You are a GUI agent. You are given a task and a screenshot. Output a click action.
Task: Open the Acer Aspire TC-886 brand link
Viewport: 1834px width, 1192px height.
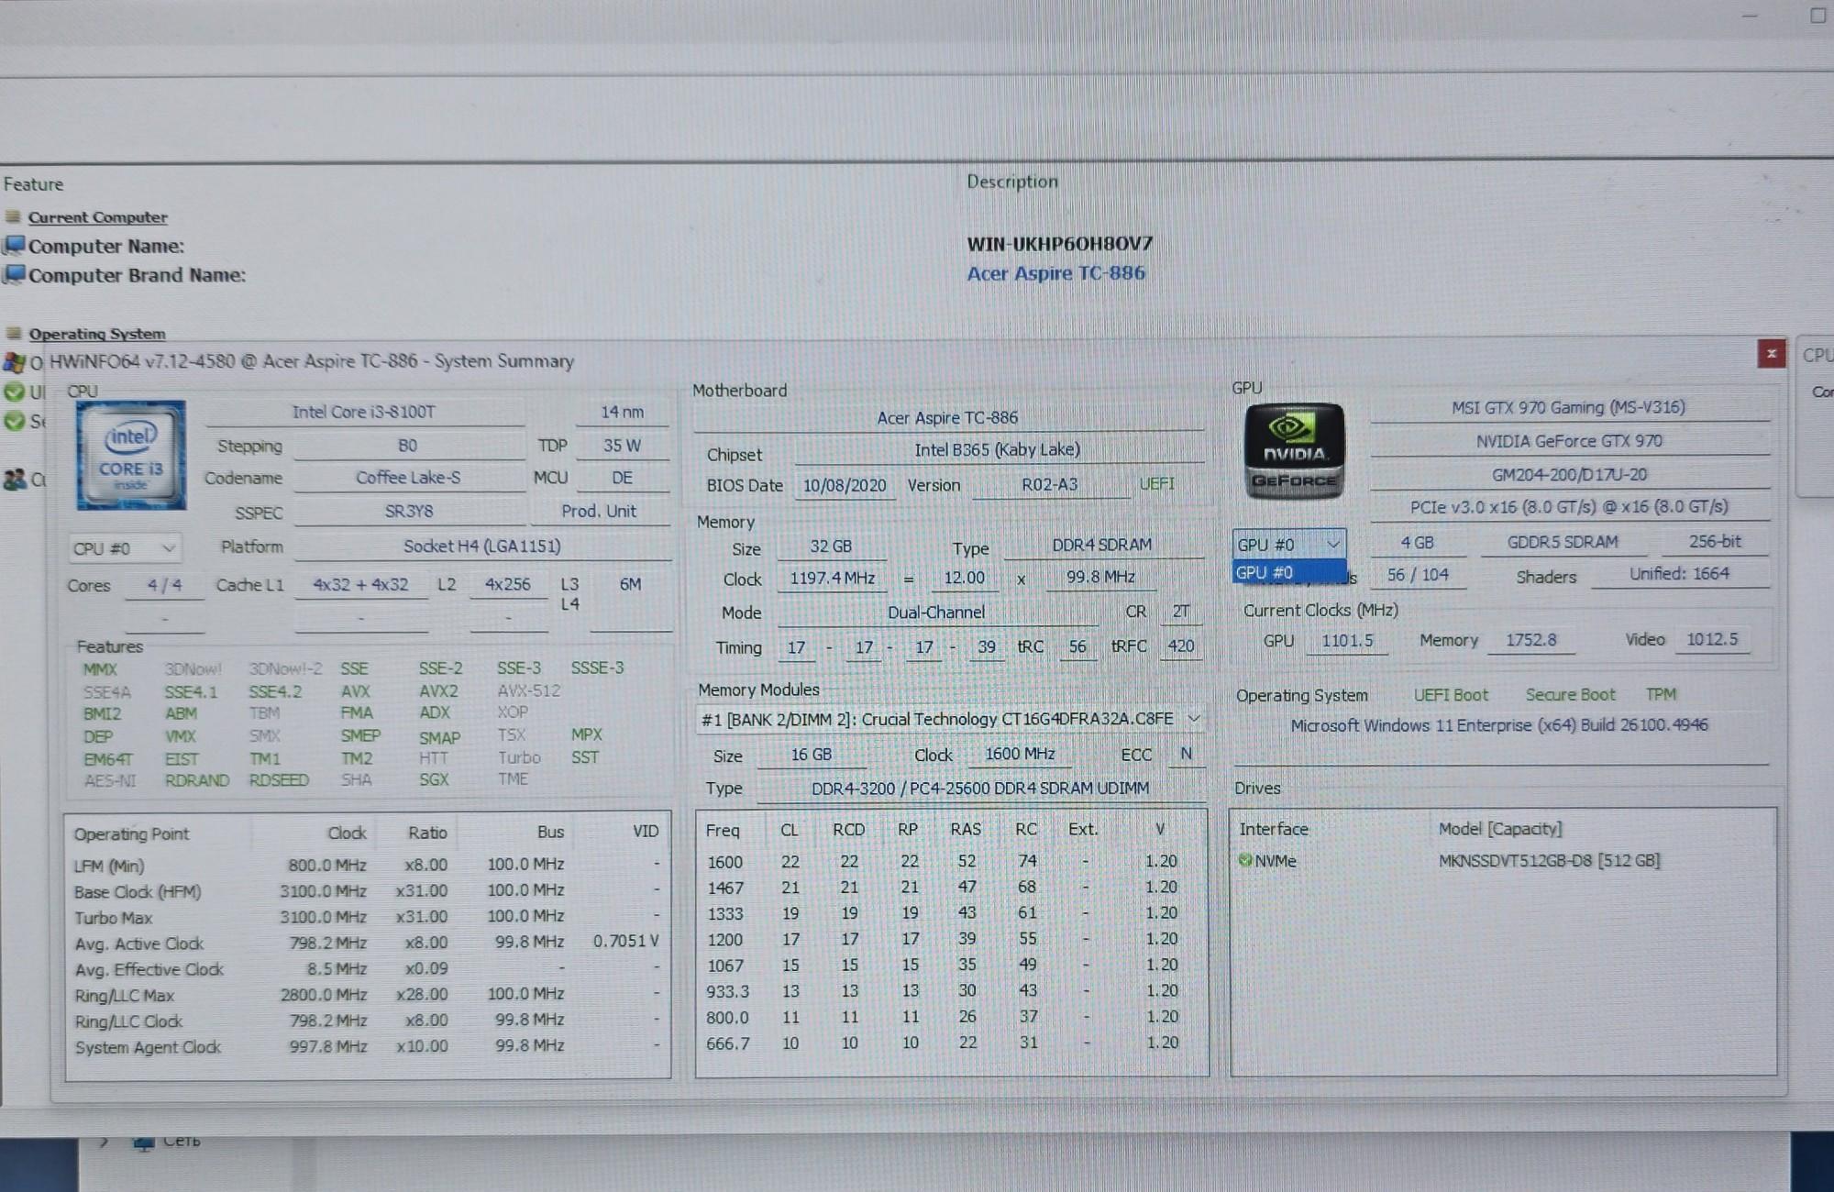[1055, 273]
